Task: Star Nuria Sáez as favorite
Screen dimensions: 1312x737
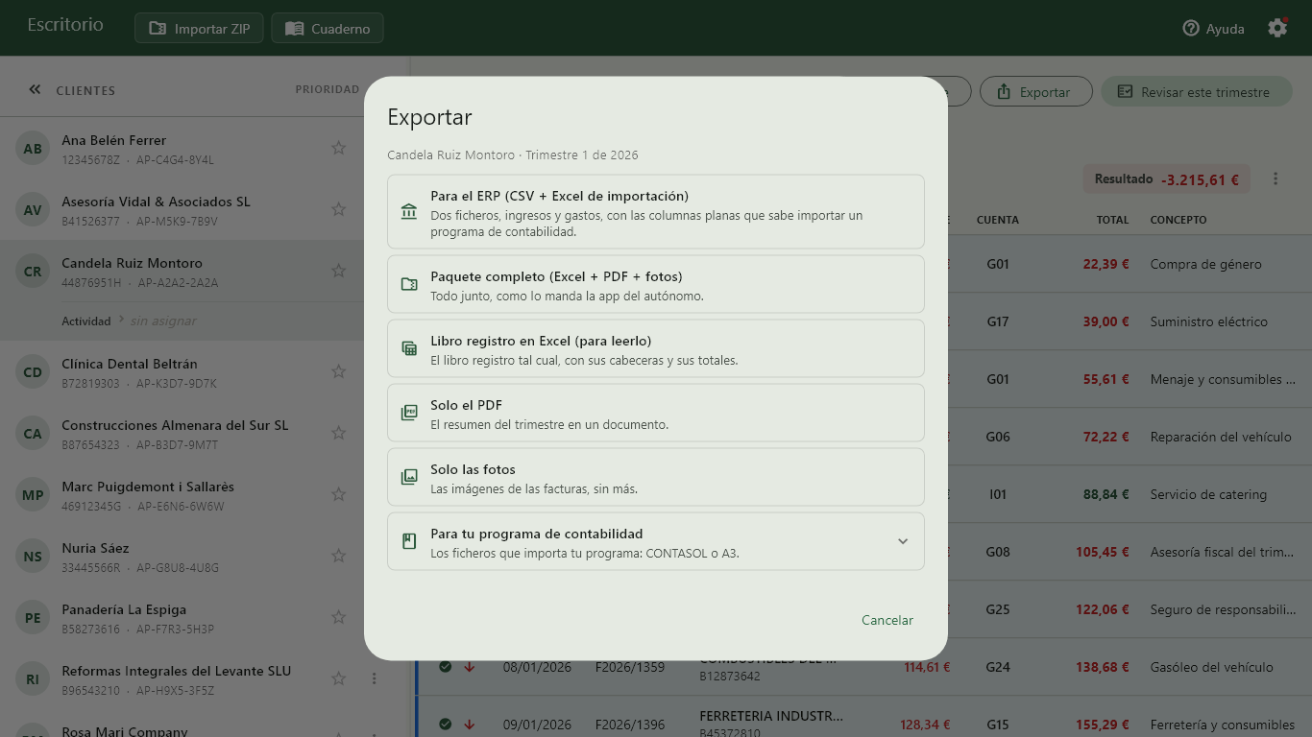Action: pyautogui.click(x=338, y=556)
